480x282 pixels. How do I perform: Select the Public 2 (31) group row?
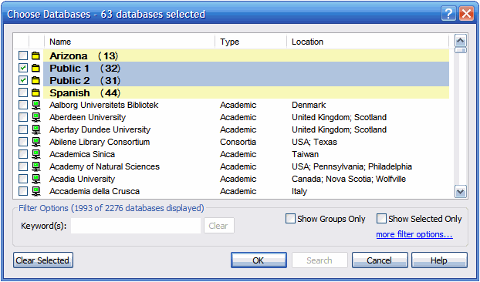246,80
